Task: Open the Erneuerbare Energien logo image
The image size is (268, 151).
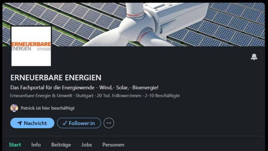Action: [x=31, y=46]
